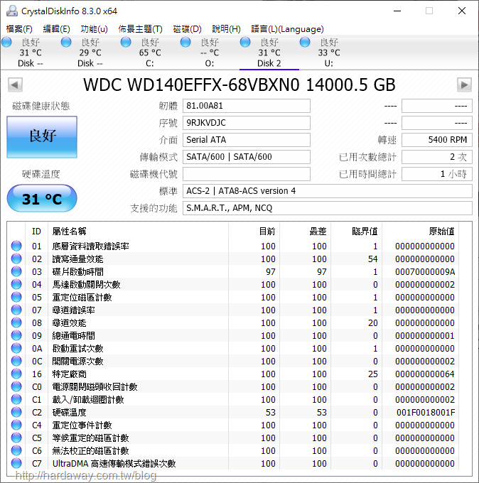Click status orb for attribute 03
This screenshot has height=483, width=479.
(x=16, y=271)
